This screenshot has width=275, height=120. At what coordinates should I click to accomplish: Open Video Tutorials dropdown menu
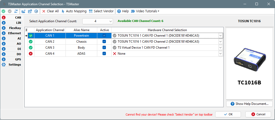(145, 11)
